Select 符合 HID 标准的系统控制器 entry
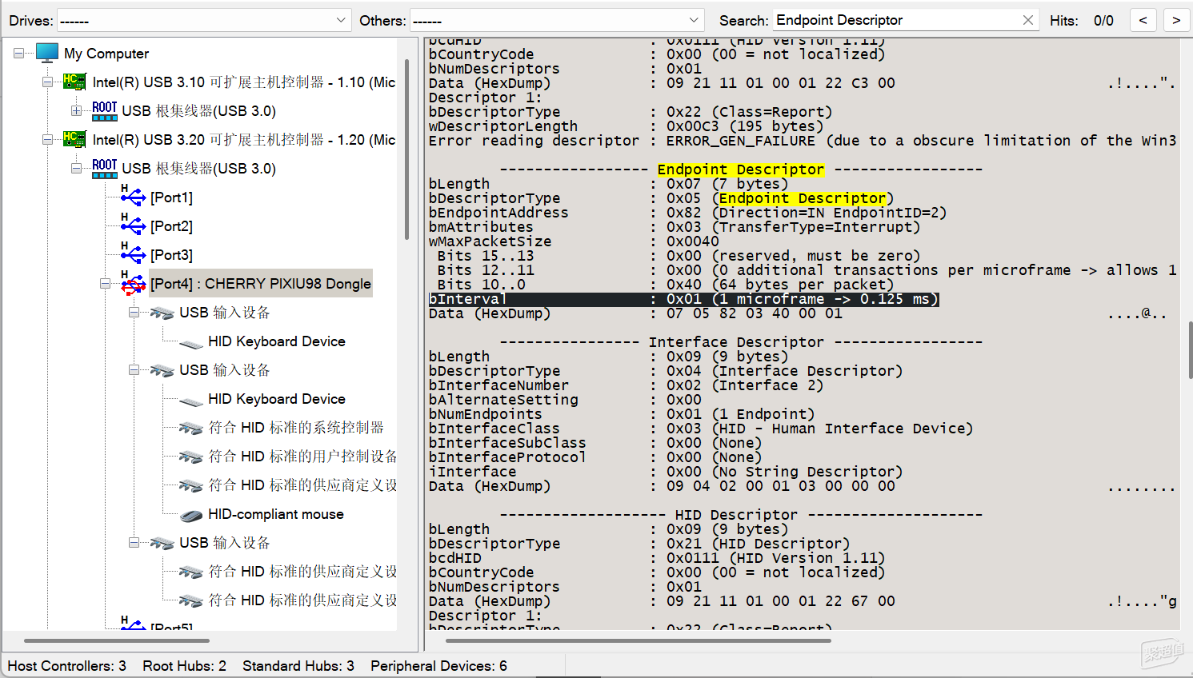This screenshot has height=678, width=1193. click(x=296, y=428)
